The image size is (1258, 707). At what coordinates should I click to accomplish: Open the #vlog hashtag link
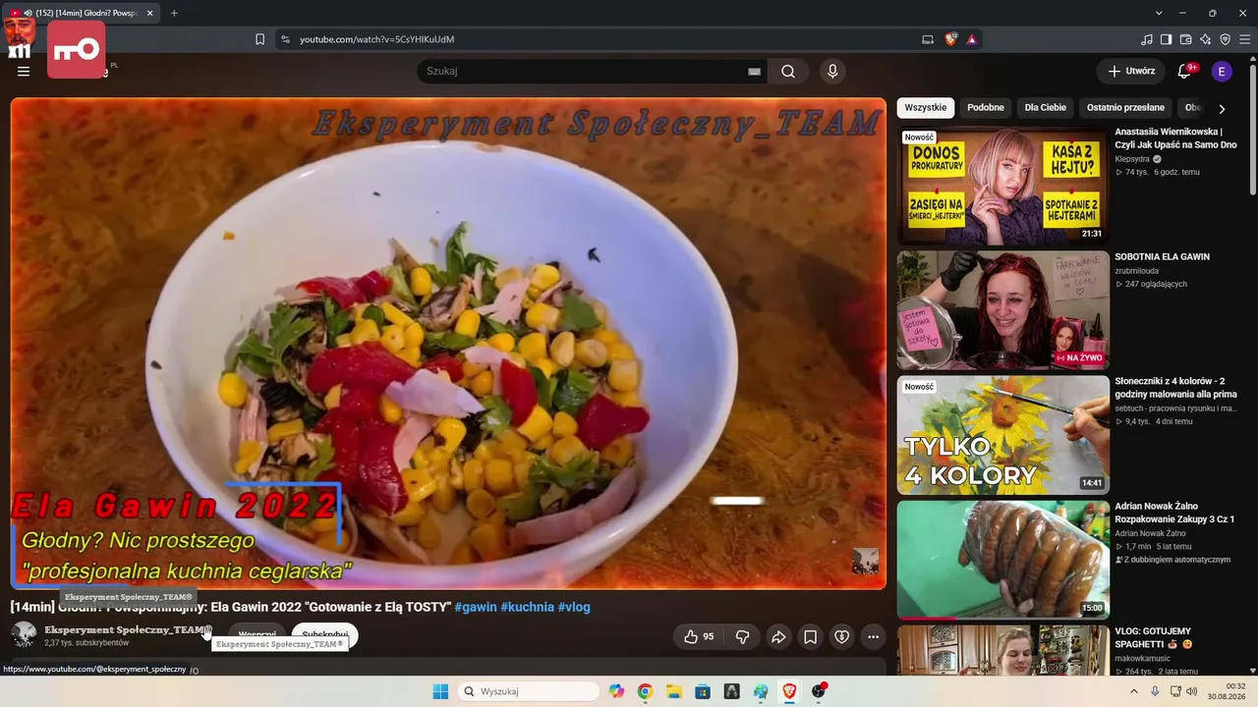[x=574, y=607]
